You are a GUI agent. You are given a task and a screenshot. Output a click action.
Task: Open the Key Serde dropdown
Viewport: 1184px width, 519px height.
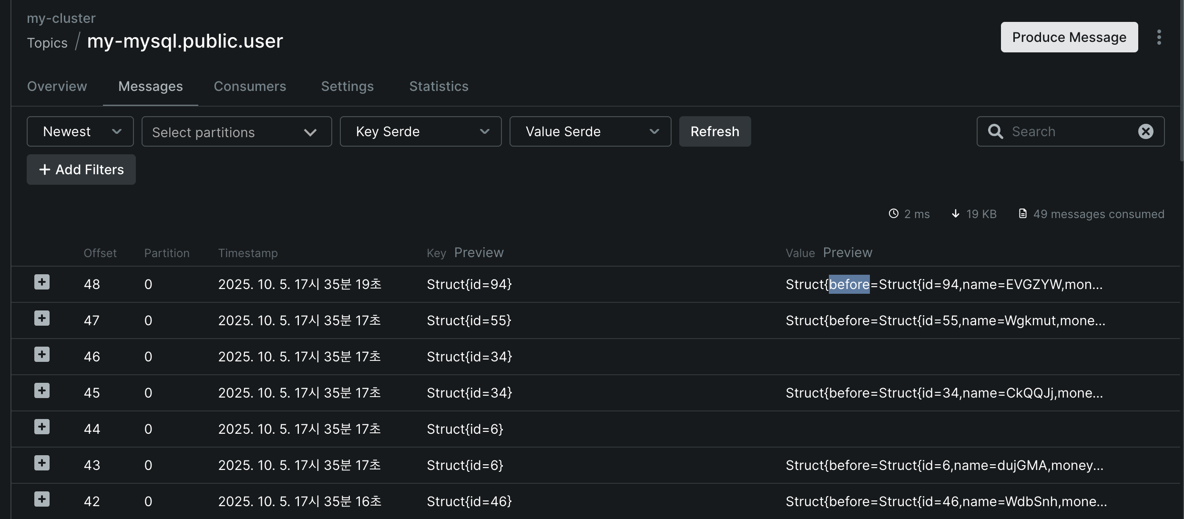pyautogui.click(x=420, y=131)
